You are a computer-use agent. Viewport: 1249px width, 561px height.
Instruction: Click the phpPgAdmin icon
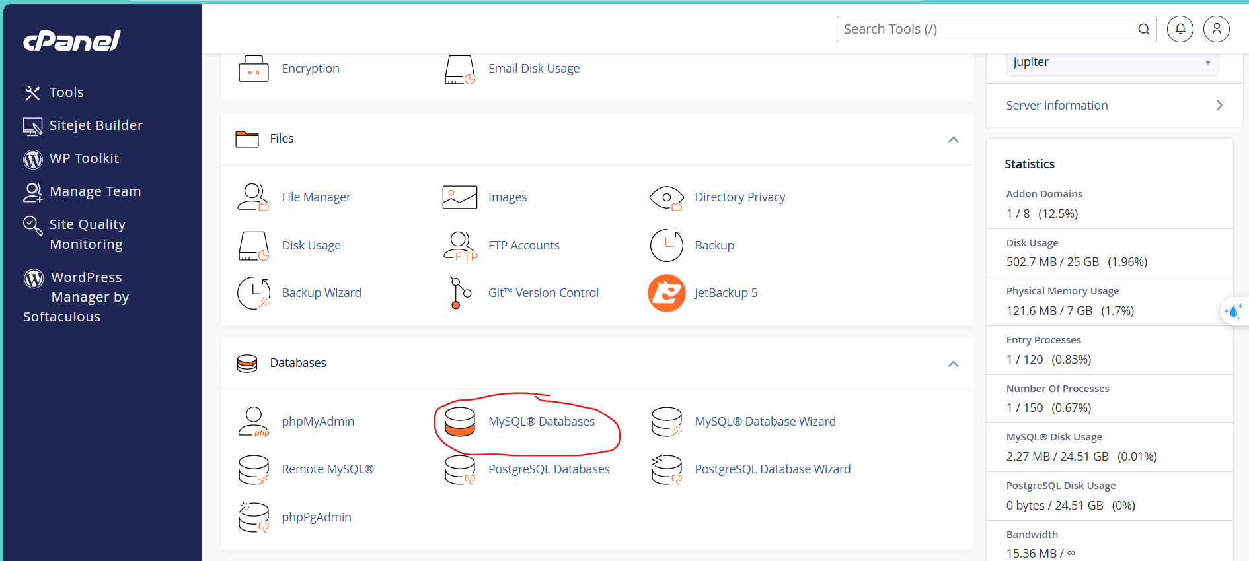(253, 517)
